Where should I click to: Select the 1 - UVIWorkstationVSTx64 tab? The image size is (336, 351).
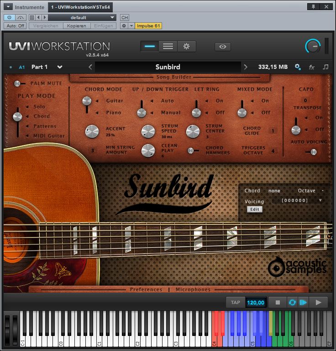click(80, 7)
